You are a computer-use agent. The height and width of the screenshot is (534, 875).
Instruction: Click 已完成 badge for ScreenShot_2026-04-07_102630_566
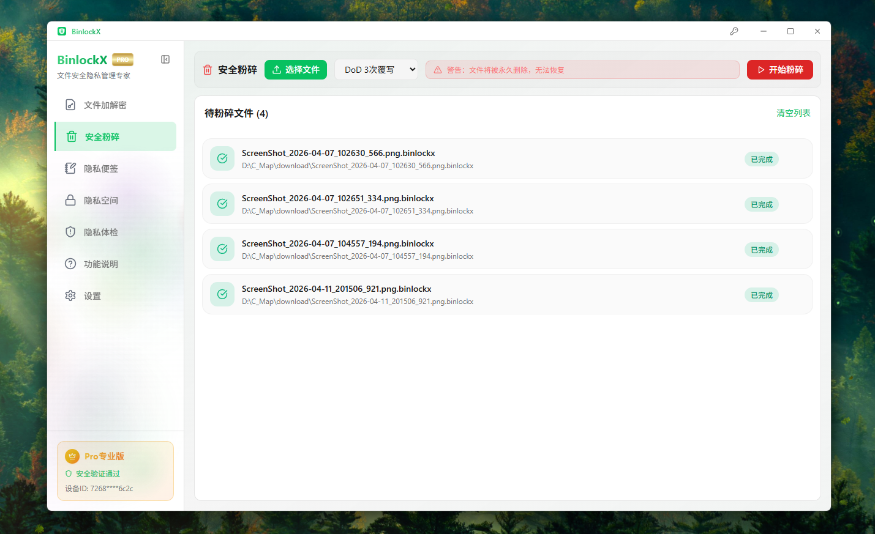tap(762, 159)
